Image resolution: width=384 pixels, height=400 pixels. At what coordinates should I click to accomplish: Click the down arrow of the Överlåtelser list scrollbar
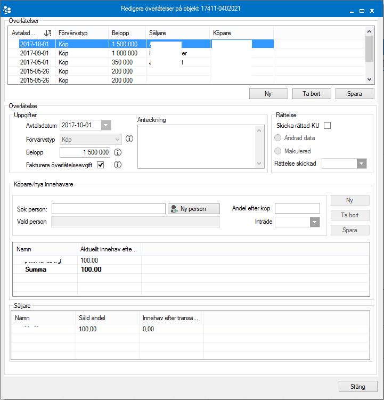click(369, 79)
